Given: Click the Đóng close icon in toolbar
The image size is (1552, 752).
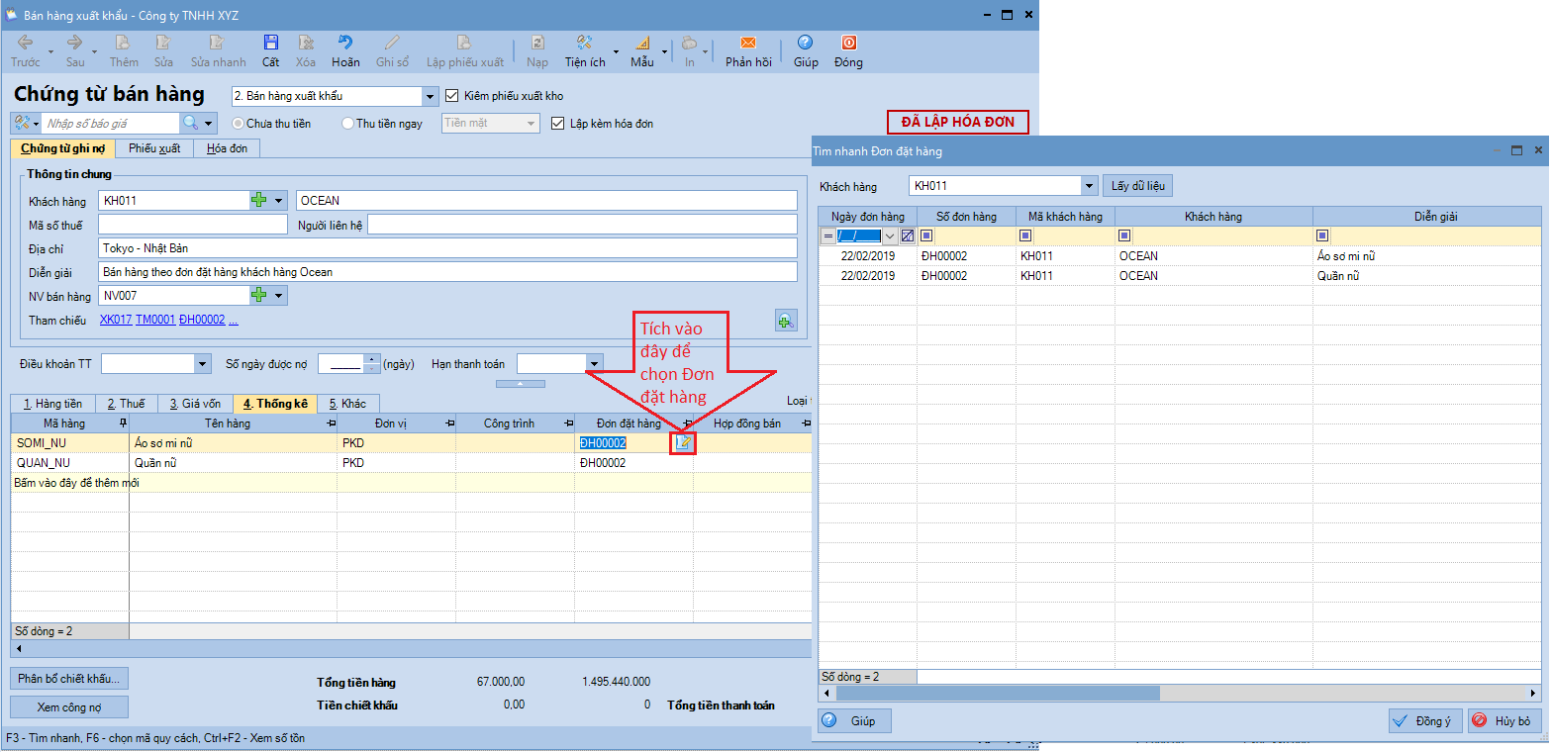Looking at the screenshot, I should [848, 44].
